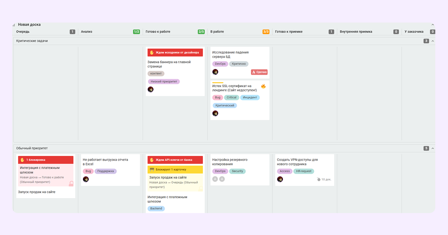Click the red "Срочно" badge
This screenshot has height=235, width=448.
(259, 72)
